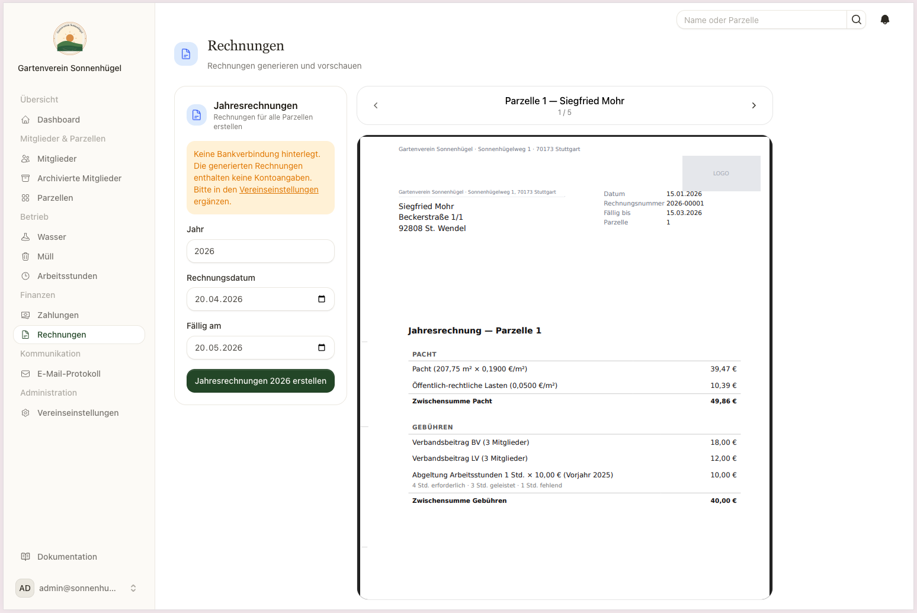Click the Verbandsbeitrag BV (3 Mitglieder) row
Image resolution: width=917 pixels, height=613 pixels.
coord(575,442)
